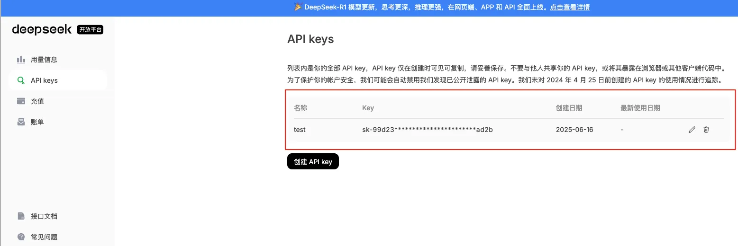Click the green magnifier icon beside API keys
Viewport: 738px width, 246px height.
[21, 80]
